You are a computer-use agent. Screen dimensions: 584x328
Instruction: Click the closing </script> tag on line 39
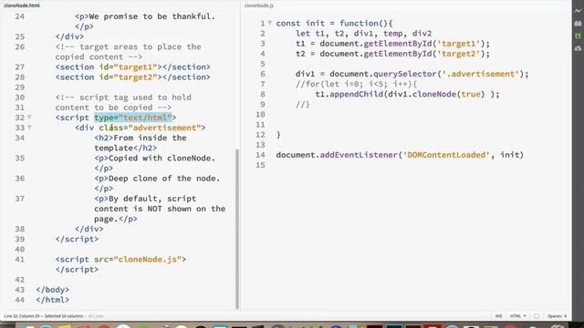tap(77, 239)
